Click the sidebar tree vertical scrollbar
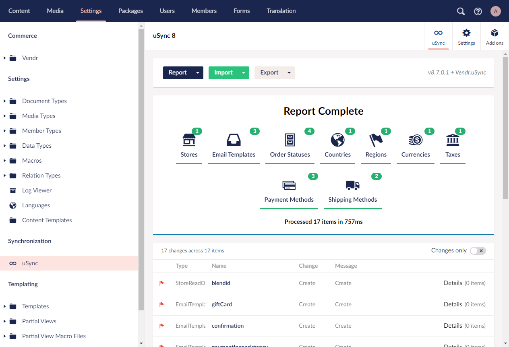Viewport: 509px width, 347px height. pos(141,169)
